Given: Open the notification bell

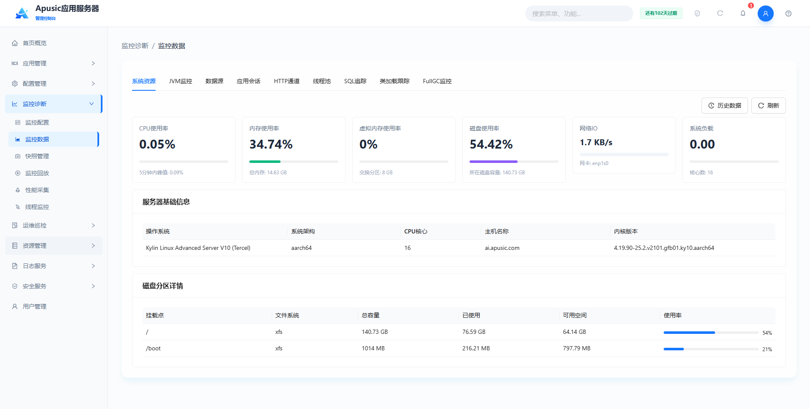Looking at the screenshot, I should coord(743,14).
